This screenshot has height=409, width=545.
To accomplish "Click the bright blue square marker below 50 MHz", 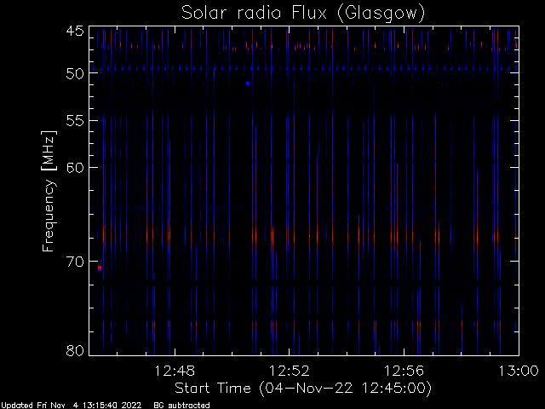I will [x=248, y=84].
